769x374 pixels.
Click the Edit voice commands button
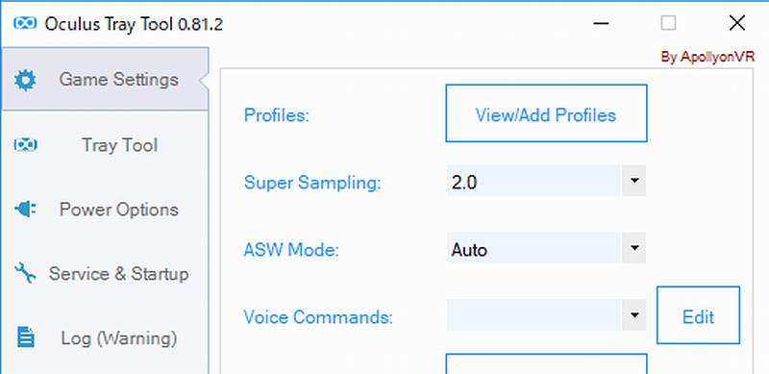point(698,315)
